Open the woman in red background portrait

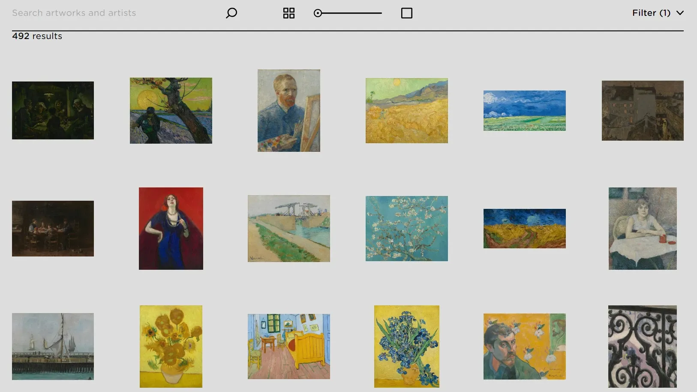pyautogui.click(x=171, y=228)
